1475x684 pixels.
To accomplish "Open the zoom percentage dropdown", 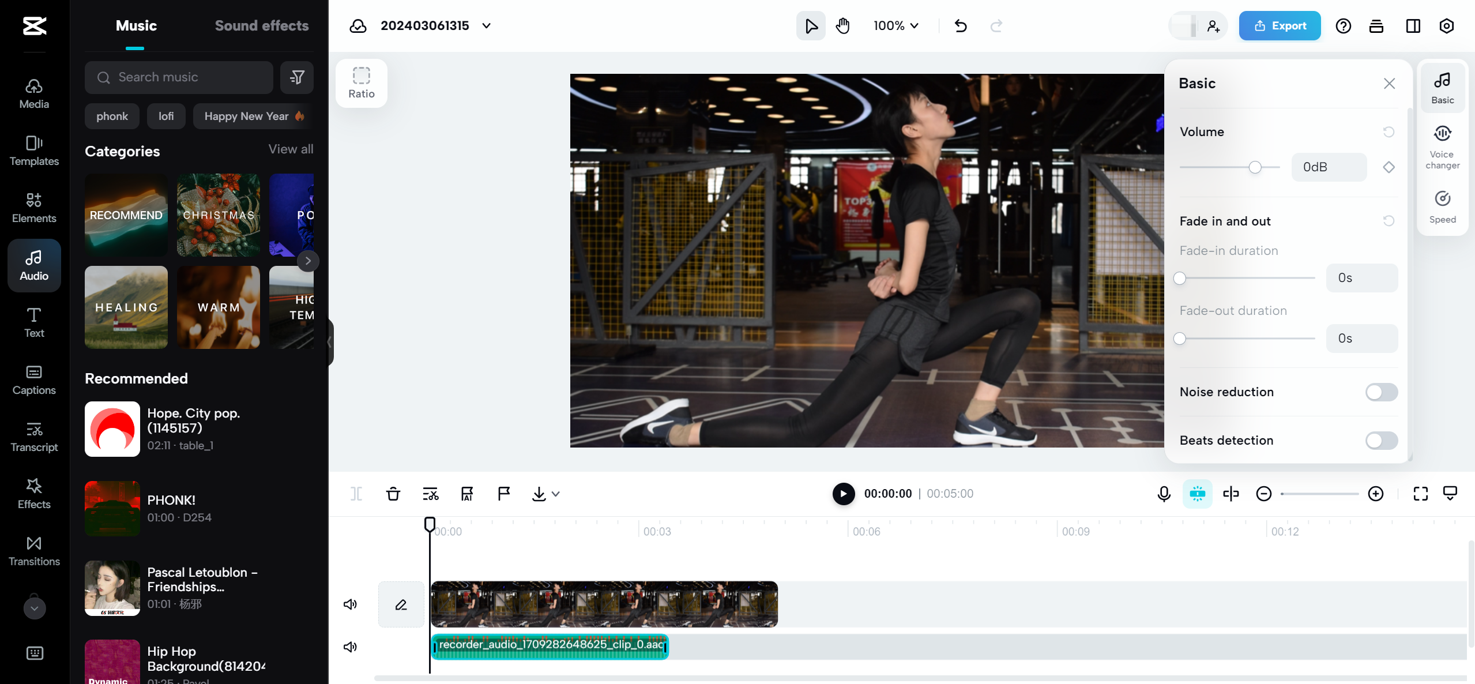I will (x=895, y=25).
